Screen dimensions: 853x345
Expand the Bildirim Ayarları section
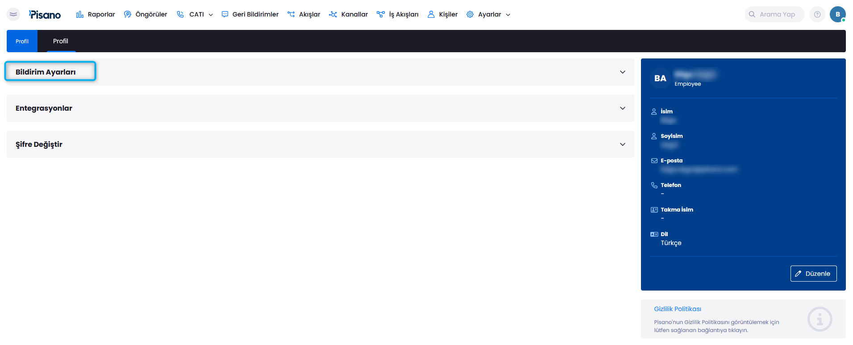click(46, 72)
